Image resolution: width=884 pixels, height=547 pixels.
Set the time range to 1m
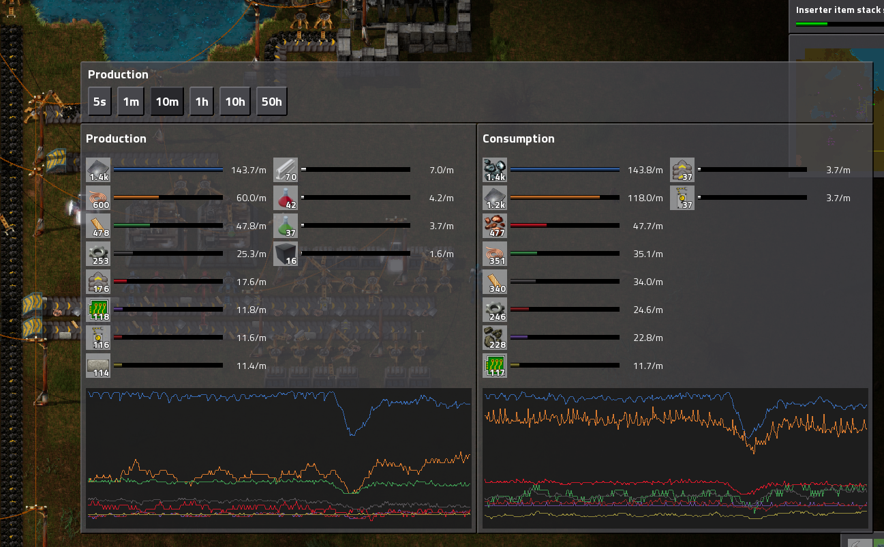pyautogui.click(x=131, y=102)
